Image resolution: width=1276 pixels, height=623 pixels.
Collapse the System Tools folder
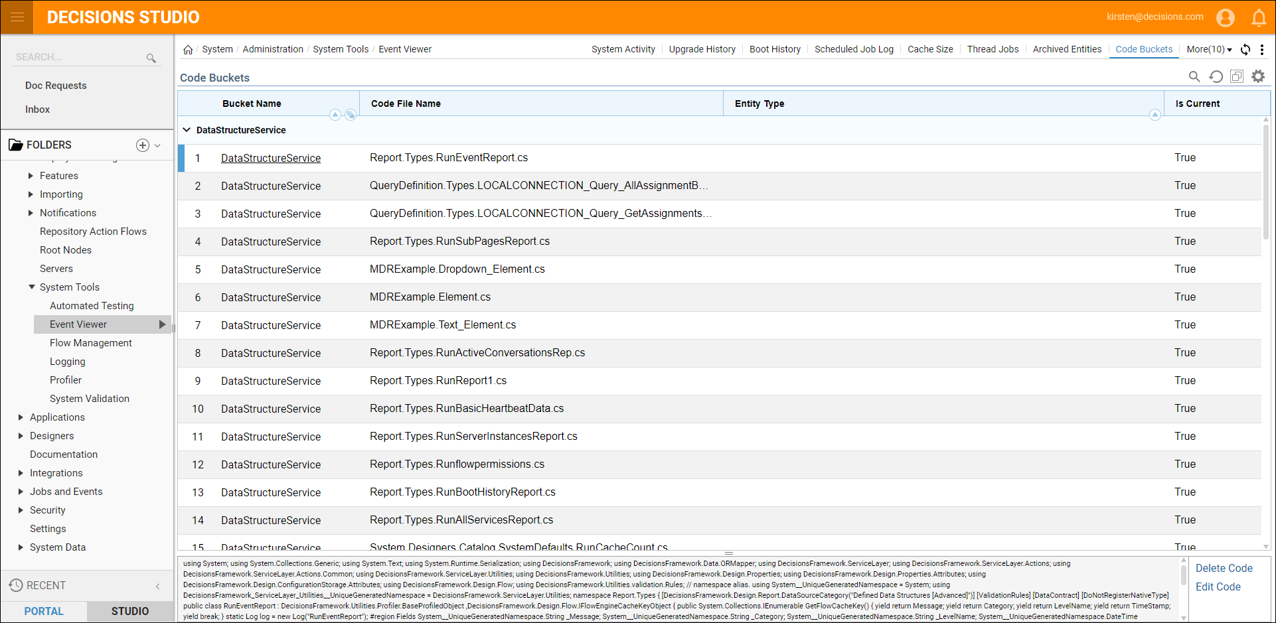tap(31, 287)
